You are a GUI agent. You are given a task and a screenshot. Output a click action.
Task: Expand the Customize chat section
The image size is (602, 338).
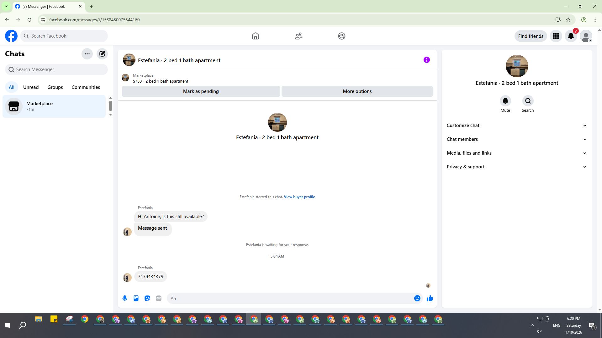coord(516,125)
